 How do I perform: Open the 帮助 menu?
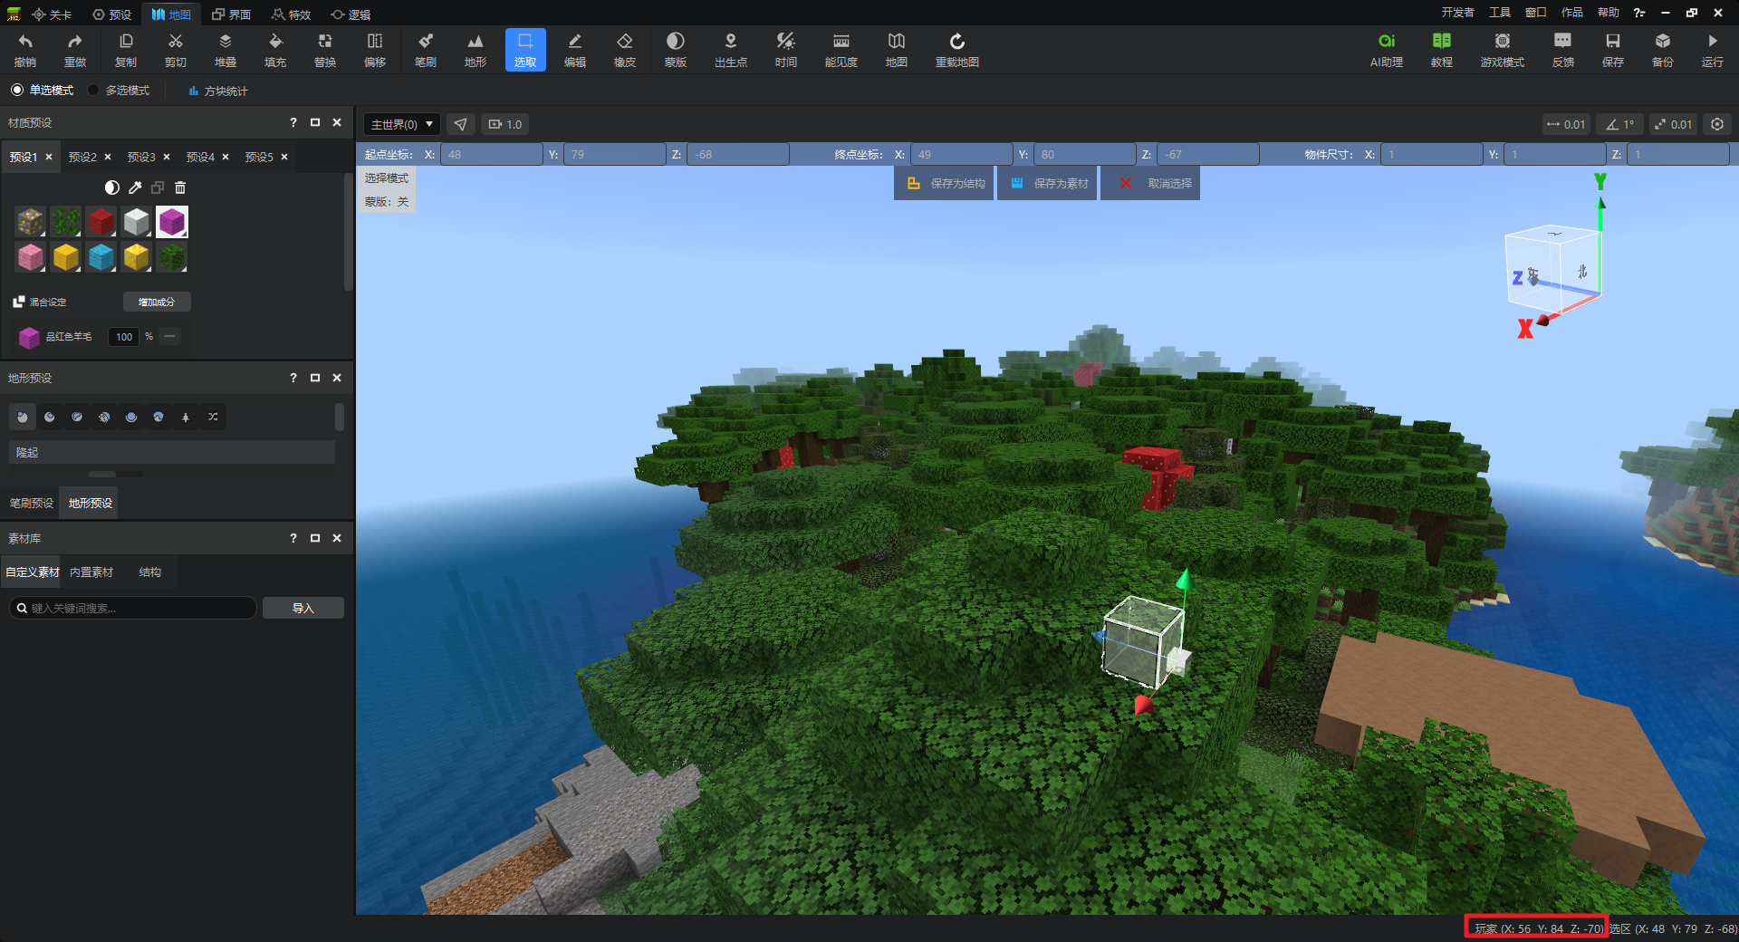tap(1608, 13)
